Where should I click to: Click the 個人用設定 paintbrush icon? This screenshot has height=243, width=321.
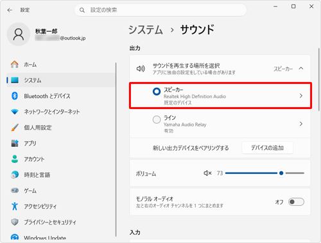pyautogui.click(x=15, y=128)
